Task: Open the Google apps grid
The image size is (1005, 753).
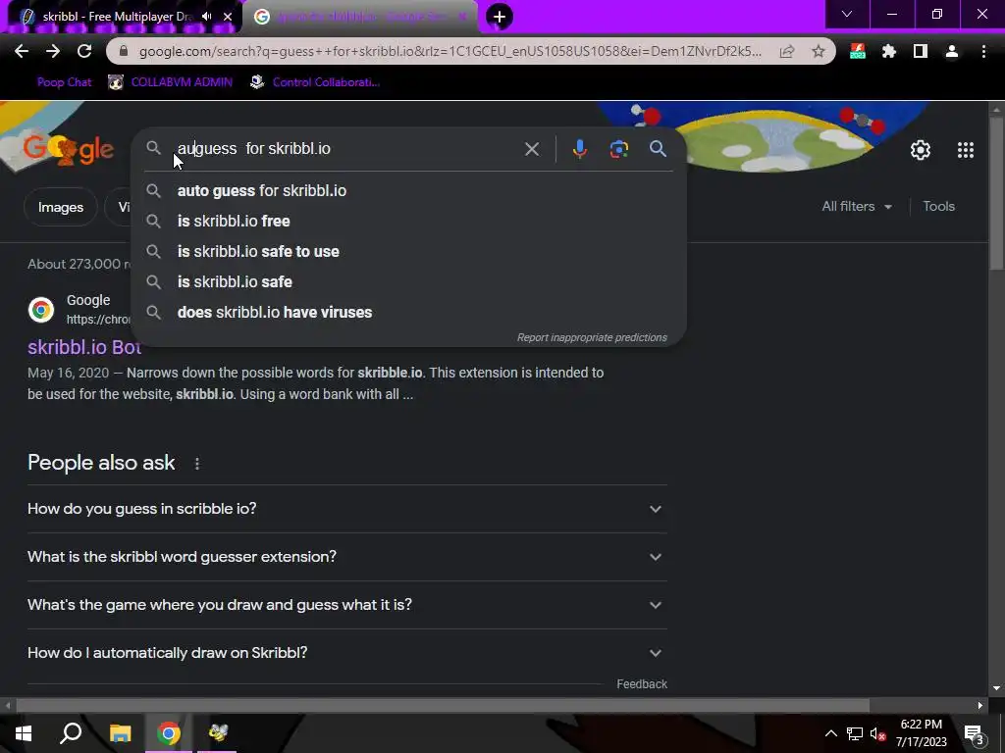Action: click(966, 150)
